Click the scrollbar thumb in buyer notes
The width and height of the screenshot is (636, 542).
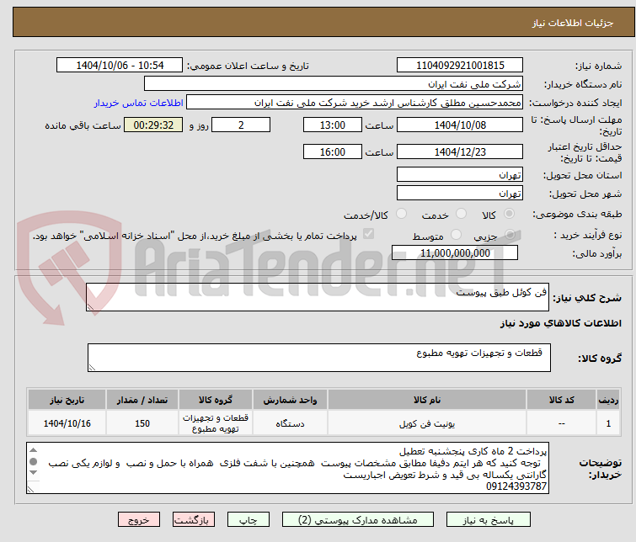point(33,461)
